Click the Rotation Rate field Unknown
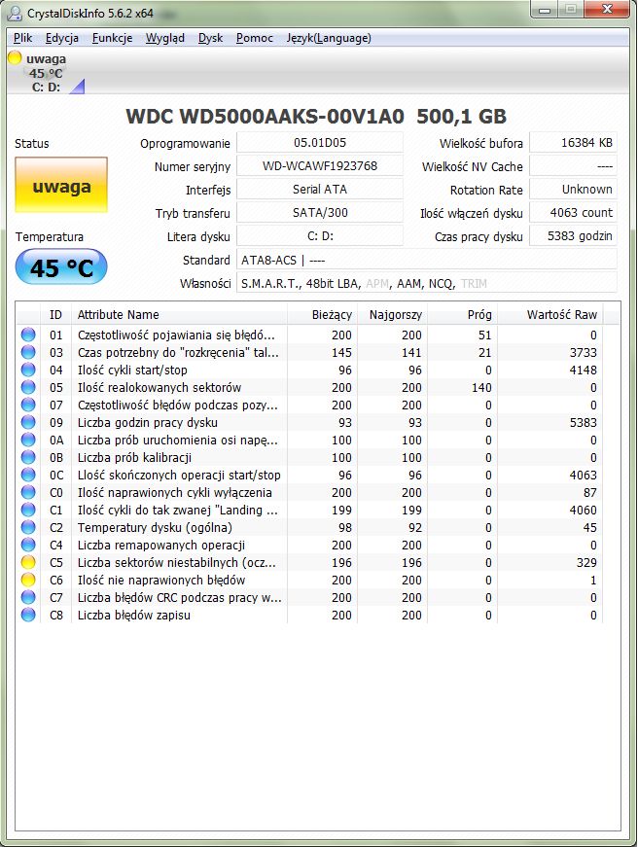Image resolution: width=638 pixels, height=847 pixels. [573, 189]
